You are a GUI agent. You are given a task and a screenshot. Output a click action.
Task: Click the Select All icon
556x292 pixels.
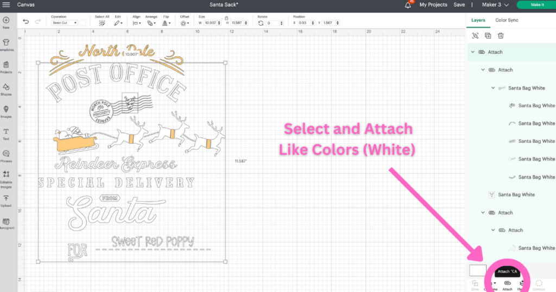[102, 23]
